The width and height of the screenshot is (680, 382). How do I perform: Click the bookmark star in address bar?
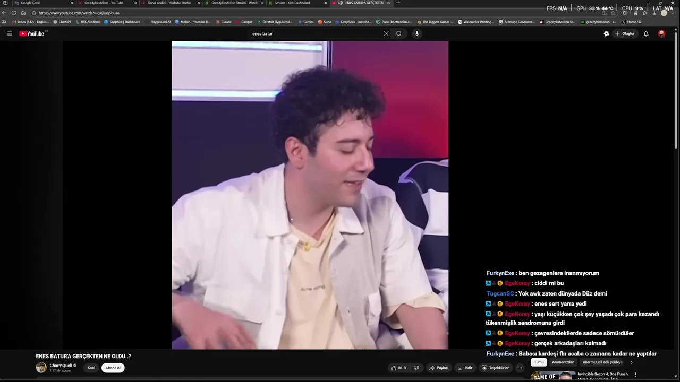(x=613, y=13)
